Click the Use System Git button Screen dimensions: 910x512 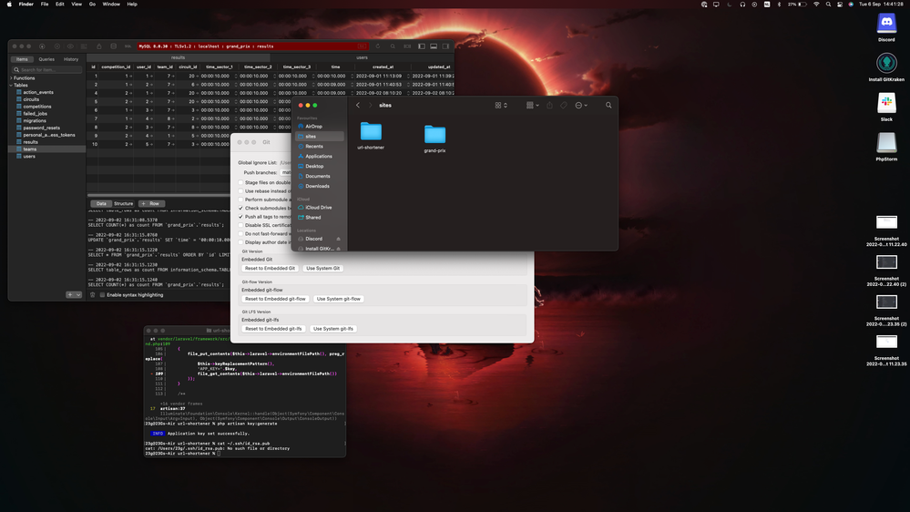tap(322, 268)
